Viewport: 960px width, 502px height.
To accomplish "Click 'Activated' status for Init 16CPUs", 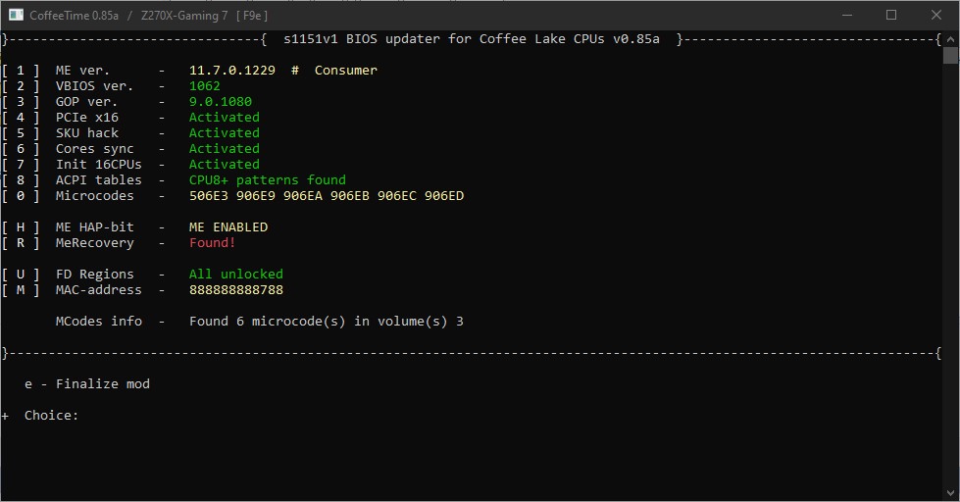I will click(x=225, y=165).
